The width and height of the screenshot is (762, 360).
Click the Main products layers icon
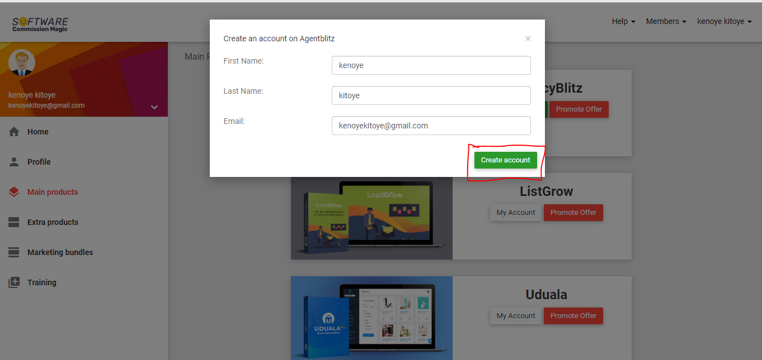pos(14,192)
